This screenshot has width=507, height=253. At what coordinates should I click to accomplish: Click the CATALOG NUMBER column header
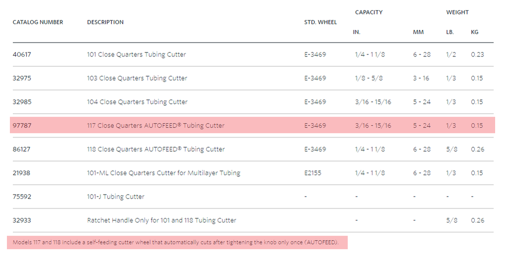[38, 22]
